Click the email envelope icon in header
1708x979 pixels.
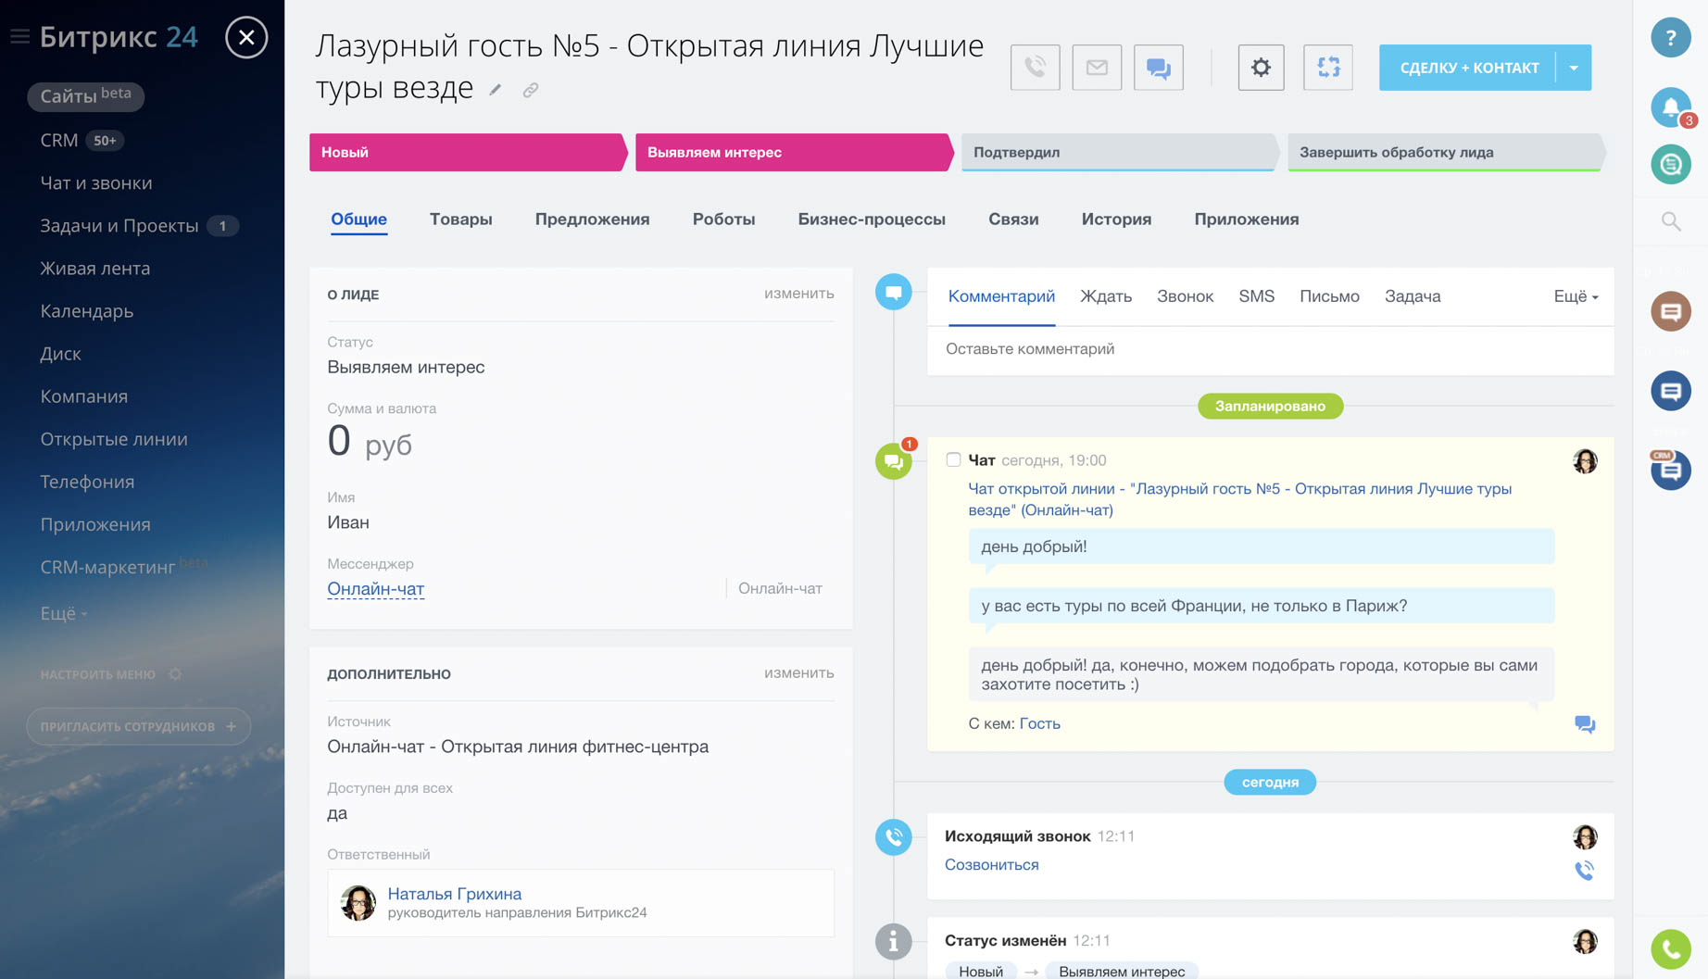(1097, 68)
